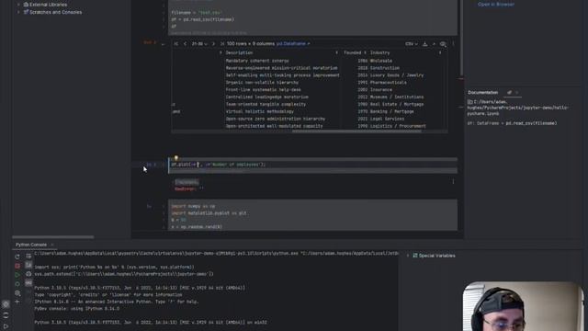Go to previous page of dataframe rows
588x331 pixels.
185,44
